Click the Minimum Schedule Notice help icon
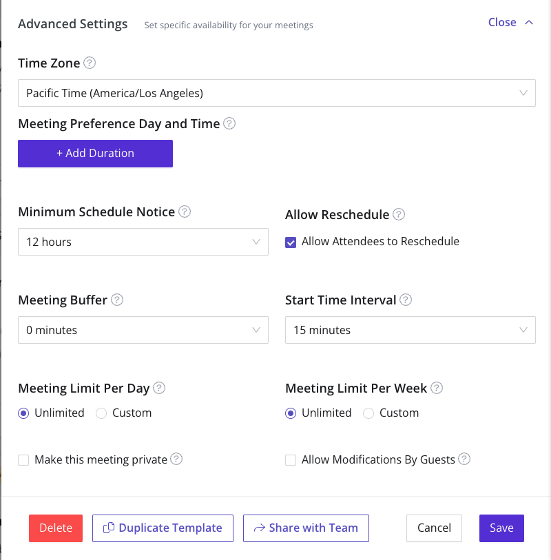This screenshot has height=560, width=551. 185,211
